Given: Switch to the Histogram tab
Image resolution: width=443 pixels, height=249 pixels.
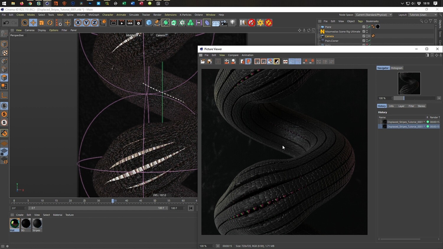Looking at the screenshot, I should pyautogui.click(x=396, y=68).
